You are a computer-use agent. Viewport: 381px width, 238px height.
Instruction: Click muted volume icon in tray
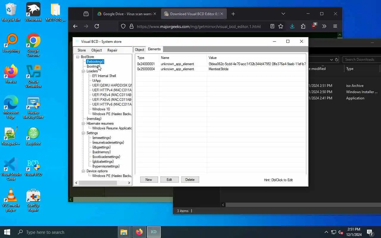click(341, 232)
